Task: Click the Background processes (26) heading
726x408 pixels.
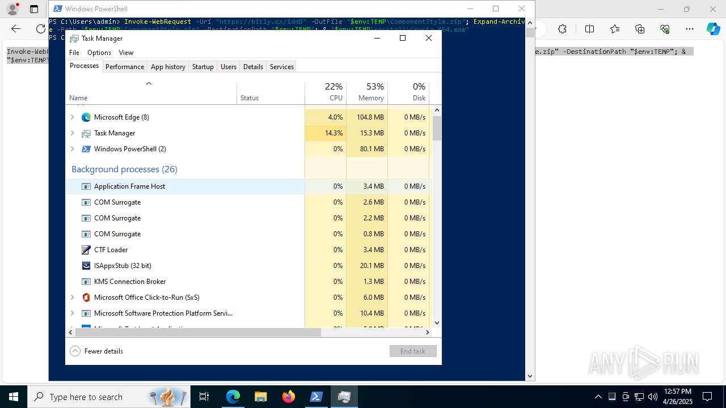Action: point(124,169)
